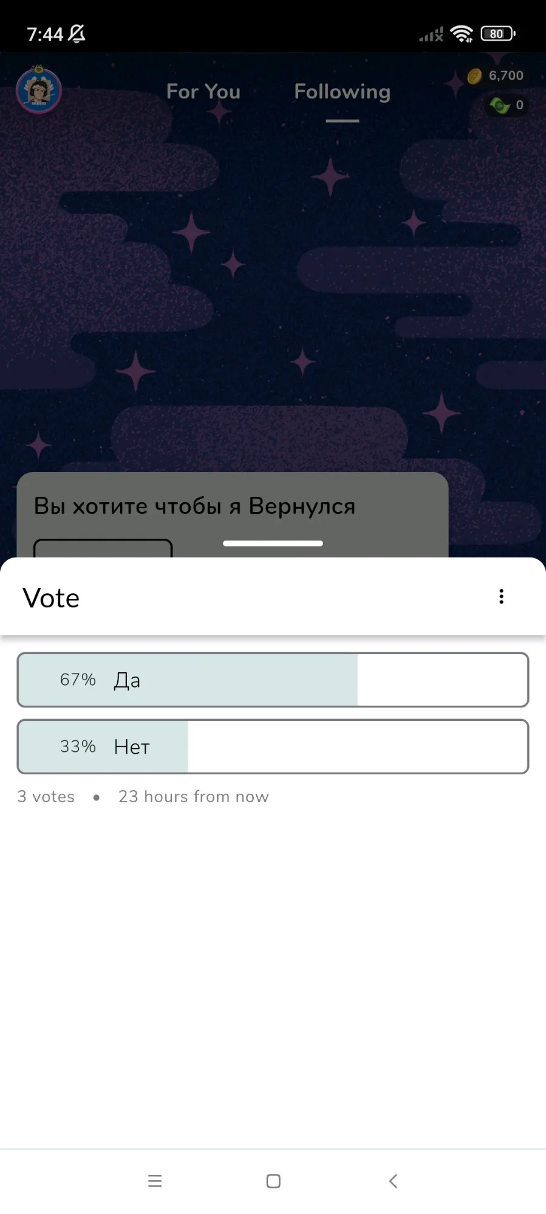Screen dimensions: 546x1214
Task: Click the white drag handle above Vote sheet
Action: [x=273, y=544]
